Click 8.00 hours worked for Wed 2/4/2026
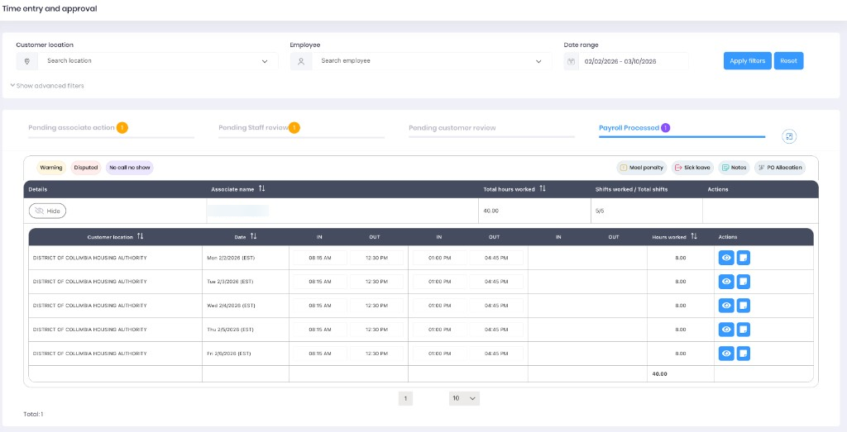Image resolution: width=847 pixels, height=432 pixels. 681,306
